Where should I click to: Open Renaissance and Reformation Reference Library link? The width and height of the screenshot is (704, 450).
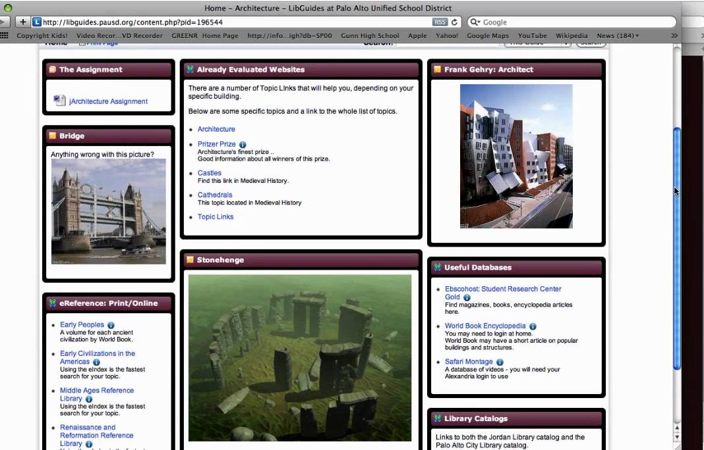tap(96, 436)
